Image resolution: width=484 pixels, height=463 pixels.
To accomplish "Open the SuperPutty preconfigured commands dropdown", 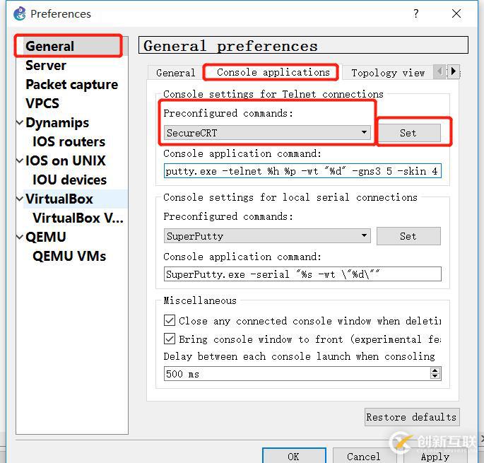I will click(267, 236).
